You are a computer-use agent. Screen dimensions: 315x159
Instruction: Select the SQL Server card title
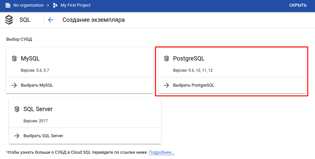coord(38,109)
